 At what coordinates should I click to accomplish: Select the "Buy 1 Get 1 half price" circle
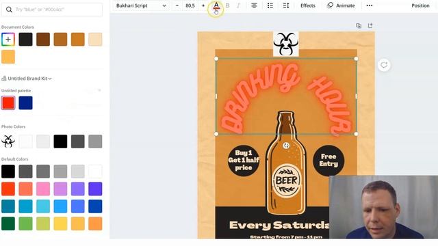pyautogui.click(x=244, y=161)
